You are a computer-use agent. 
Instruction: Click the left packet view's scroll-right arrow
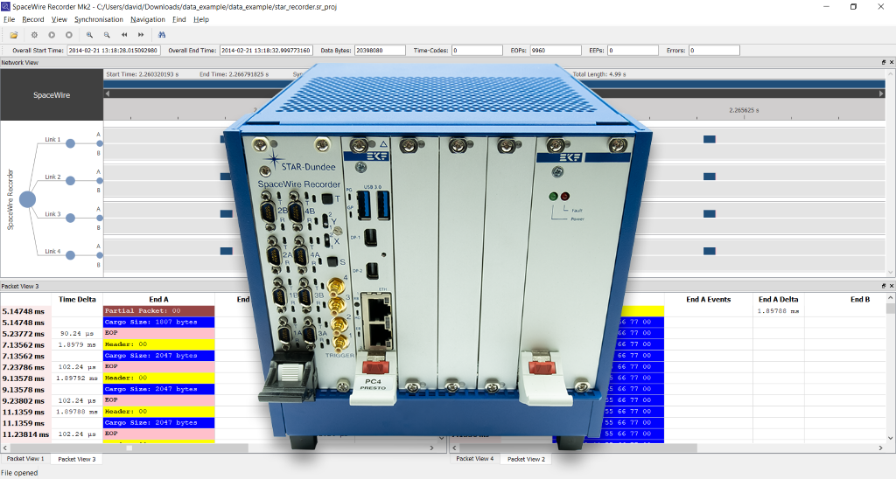click(431, 448)
